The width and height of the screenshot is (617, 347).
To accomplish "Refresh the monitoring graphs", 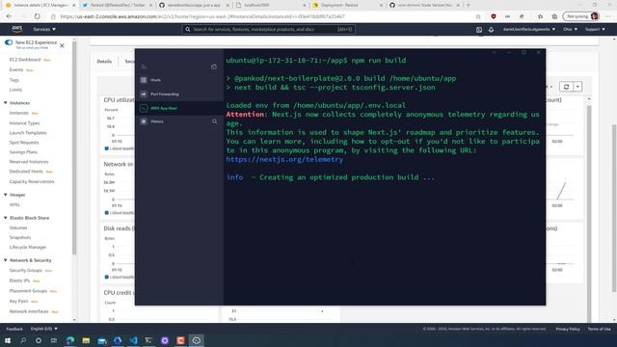I will point(566,87).
